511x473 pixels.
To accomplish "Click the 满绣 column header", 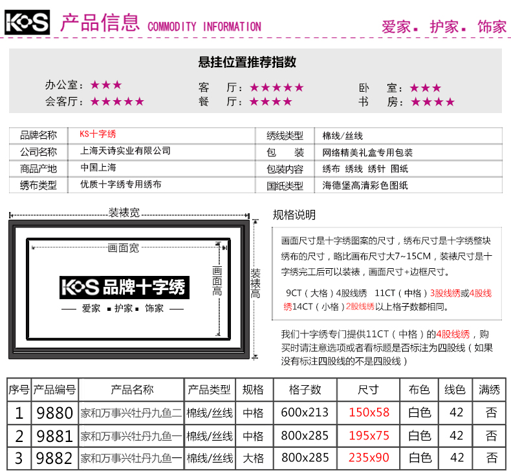I will click(x=490, y=390).
